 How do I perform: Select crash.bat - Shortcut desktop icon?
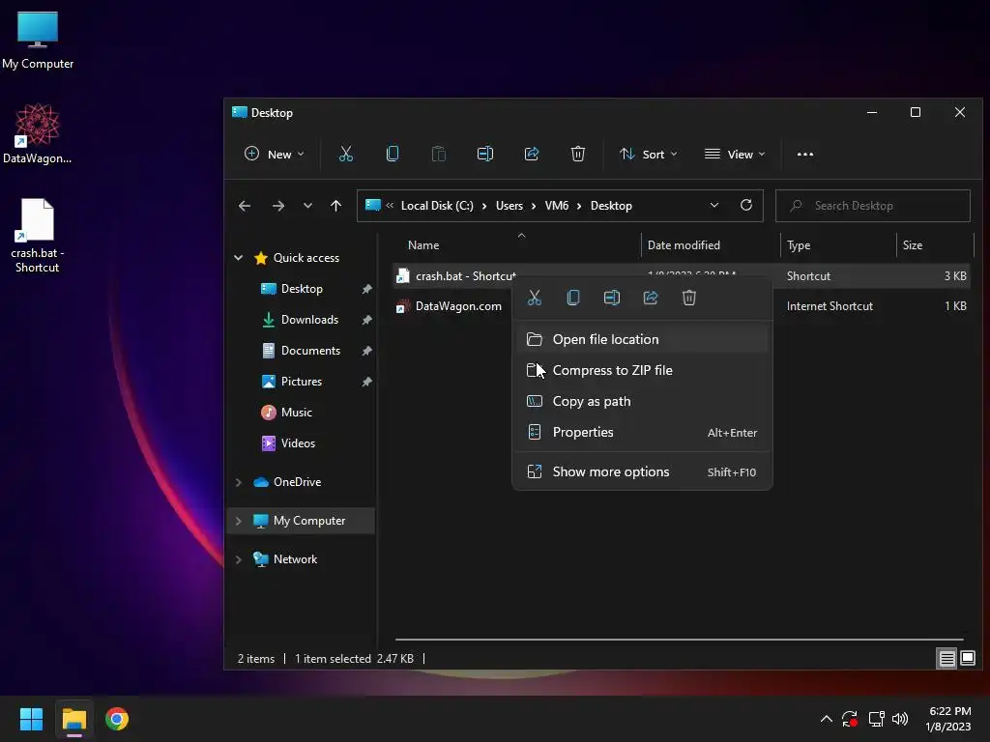pos(38,236)
